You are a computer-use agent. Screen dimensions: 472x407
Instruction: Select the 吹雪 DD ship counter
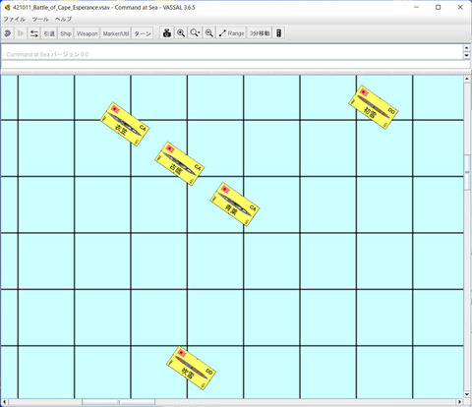click(191, 368)
